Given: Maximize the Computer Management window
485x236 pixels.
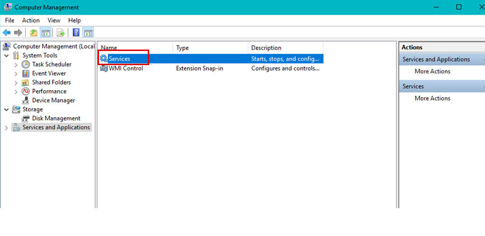Looking at the screenshot, I should coord(458,7).
